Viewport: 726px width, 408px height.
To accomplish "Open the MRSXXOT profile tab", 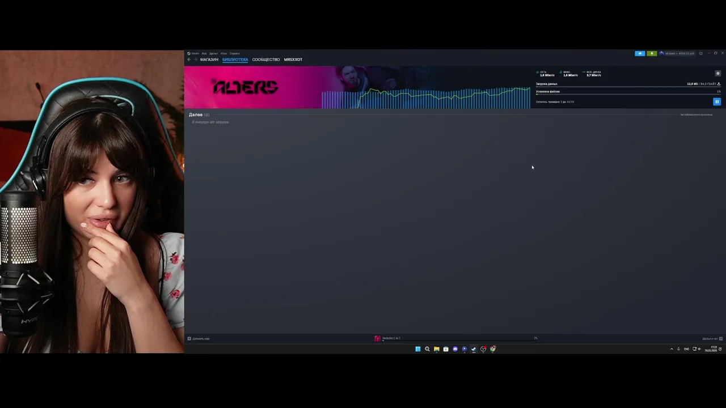I will 293,59.
